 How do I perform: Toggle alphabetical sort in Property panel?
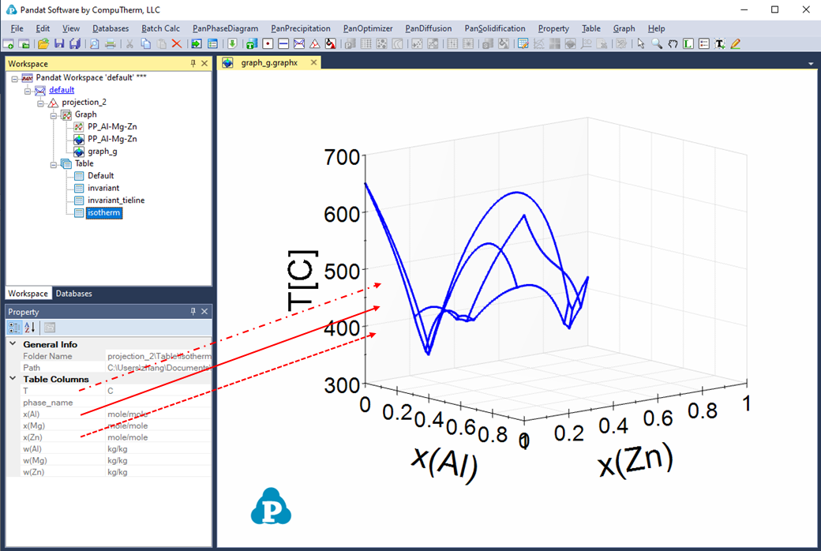click(x=30, y=328)
